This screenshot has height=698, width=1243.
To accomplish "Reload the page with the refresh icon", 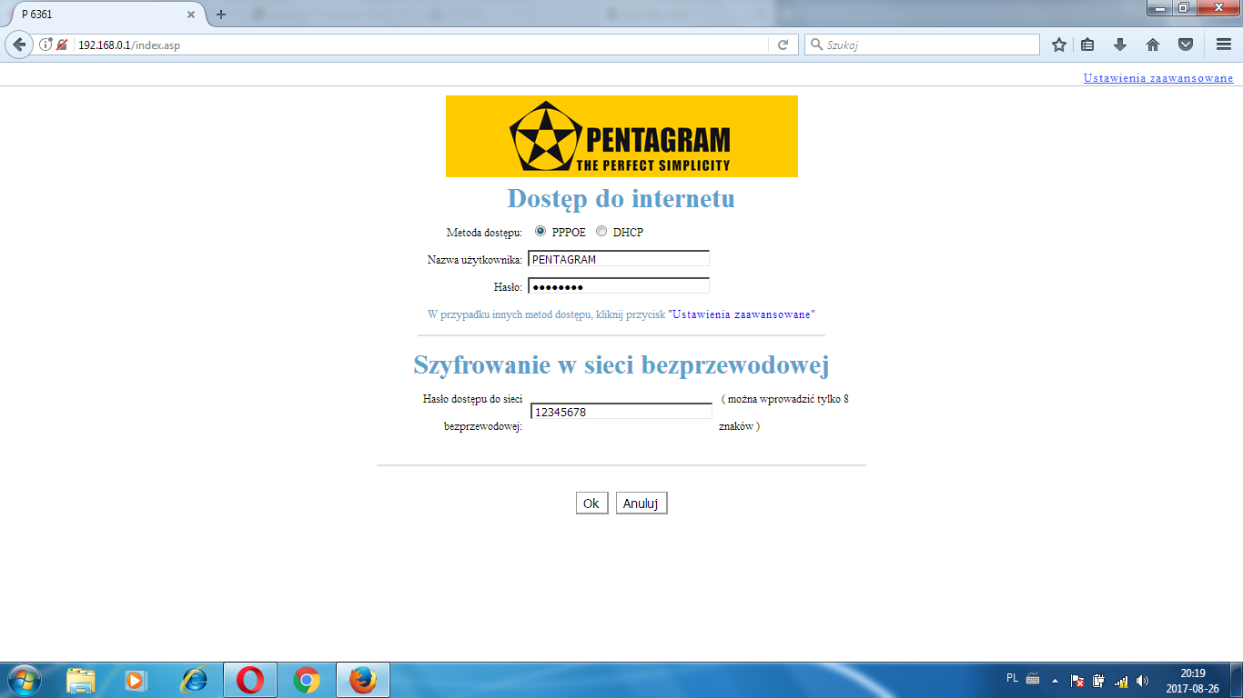I will click(783, 45).
